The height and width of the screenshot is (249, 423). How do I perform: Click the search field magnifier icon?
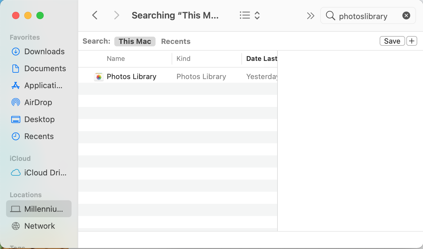coord(330,16)
